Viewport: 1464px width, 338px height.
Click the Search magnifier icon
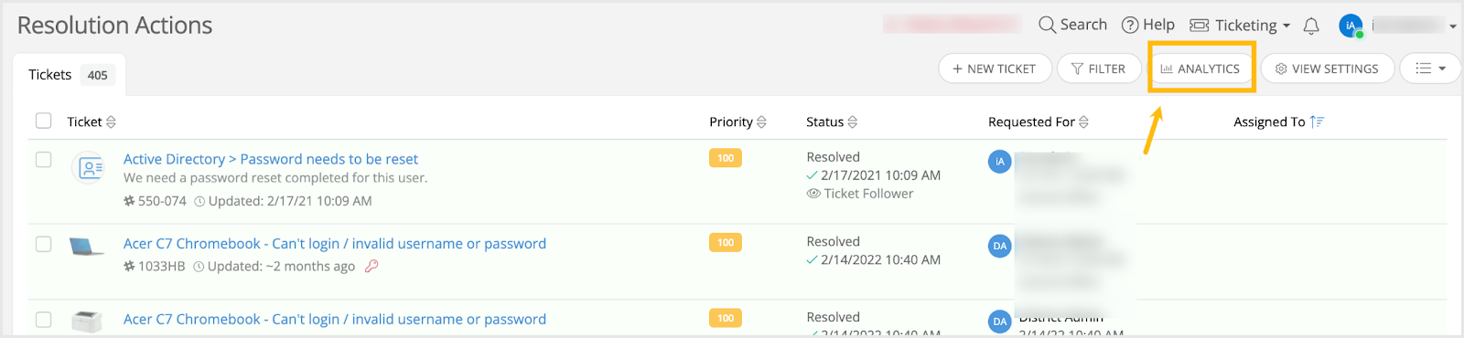pos(1047,25)
